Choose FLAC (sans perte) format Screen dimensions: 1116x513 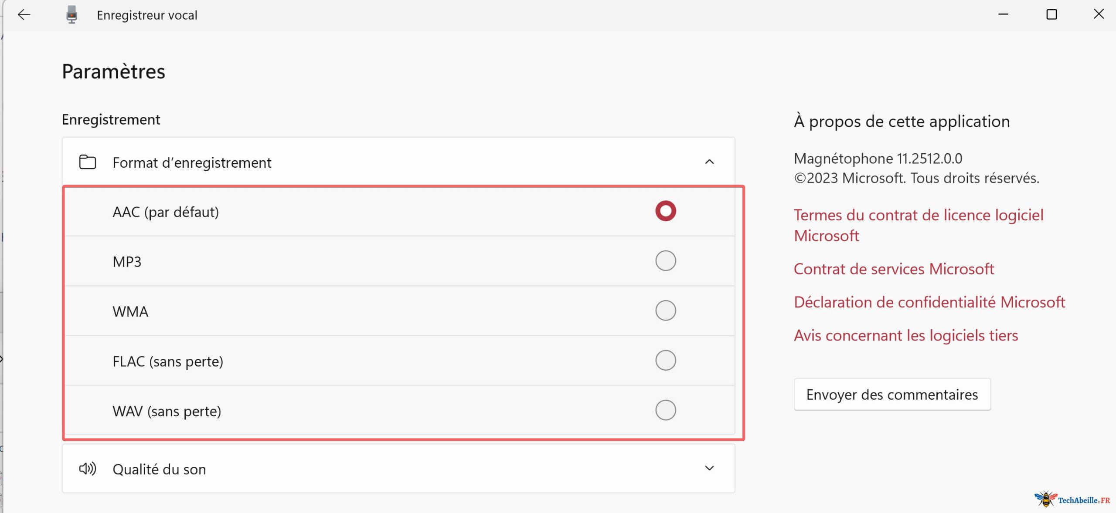point(665,360)
